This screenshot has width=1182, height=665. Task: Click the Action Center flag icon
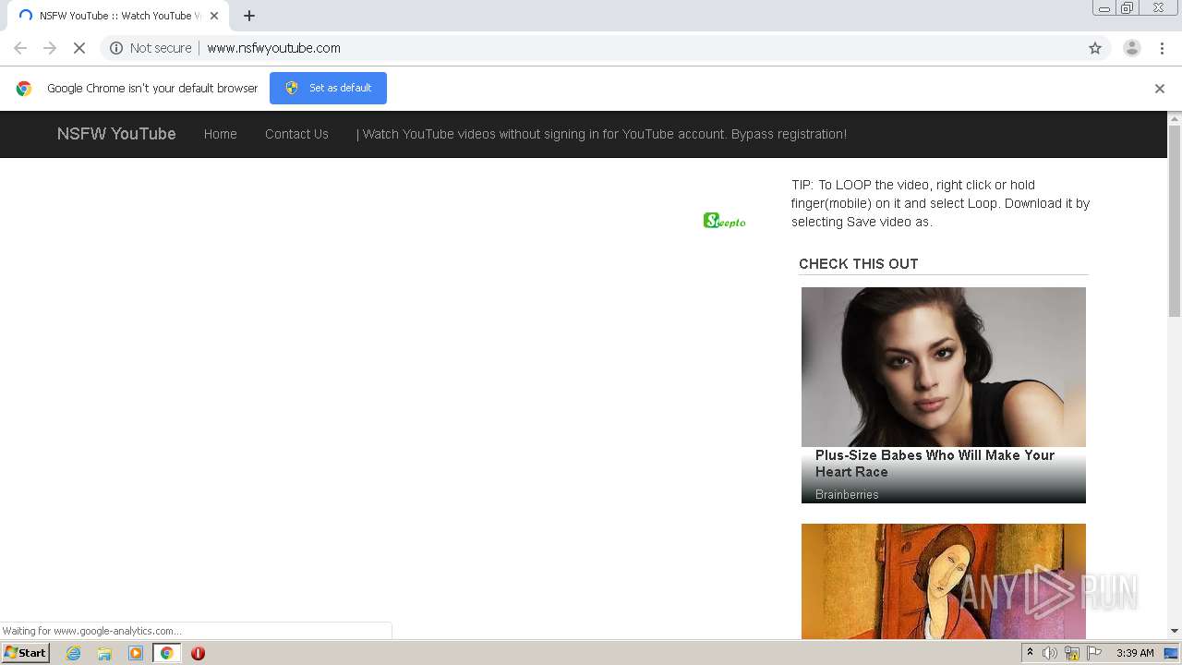(1094, 653)
